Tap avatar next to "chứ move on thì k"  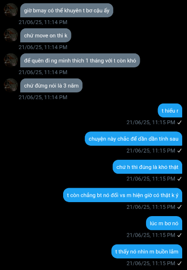(11, 35)
